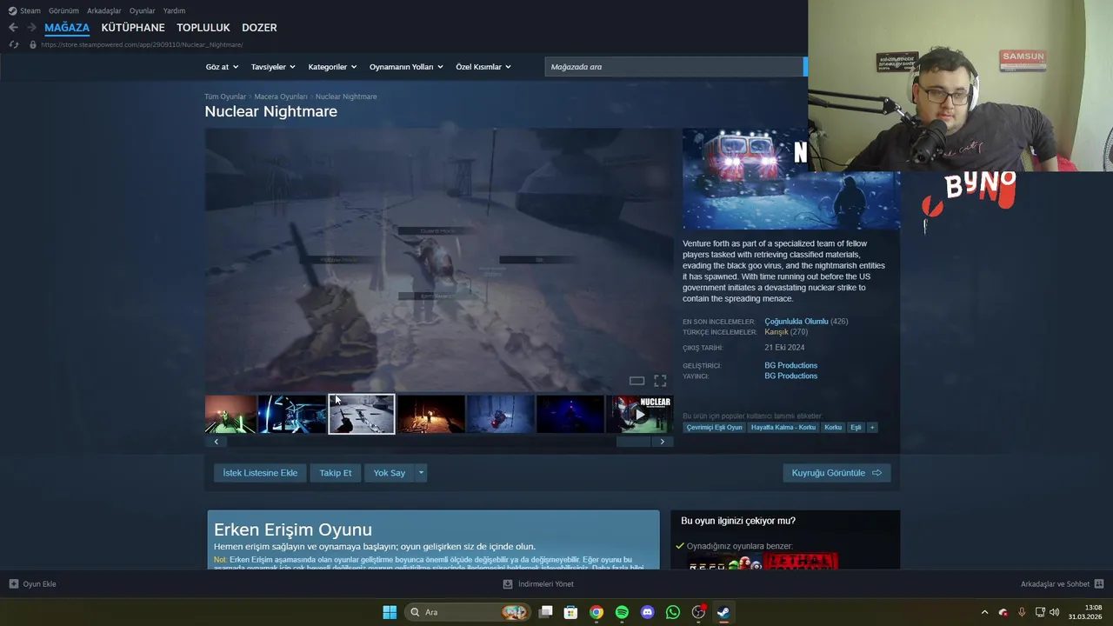Go forward with the right arrow
The width and height of the screenshot is (1113, 626).
[31, 28]
